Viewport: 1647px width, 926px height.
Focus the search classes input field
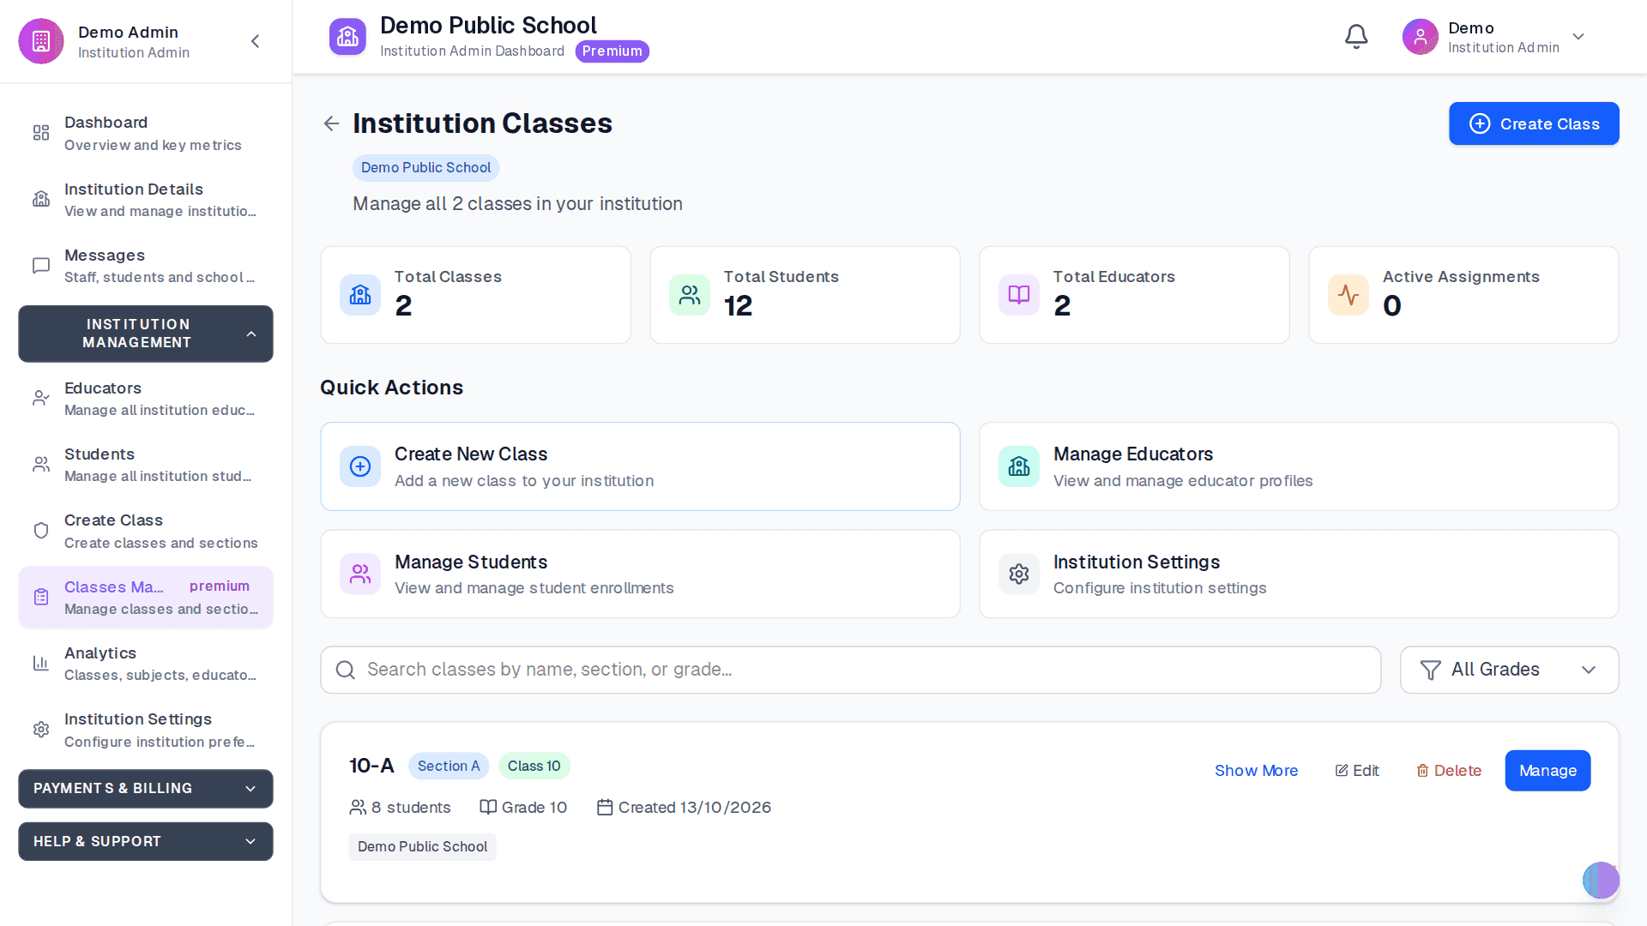851,670
